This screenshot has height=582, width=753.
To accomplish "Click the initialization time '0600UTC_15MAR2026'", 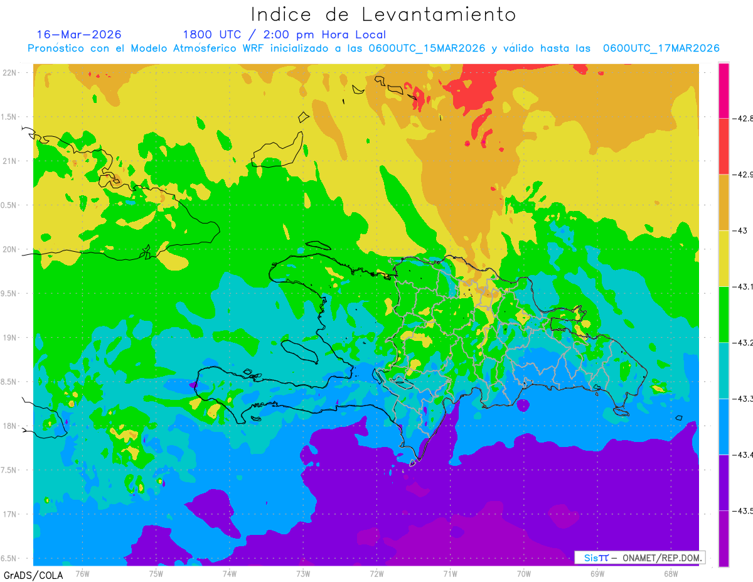I will point(427,48).
